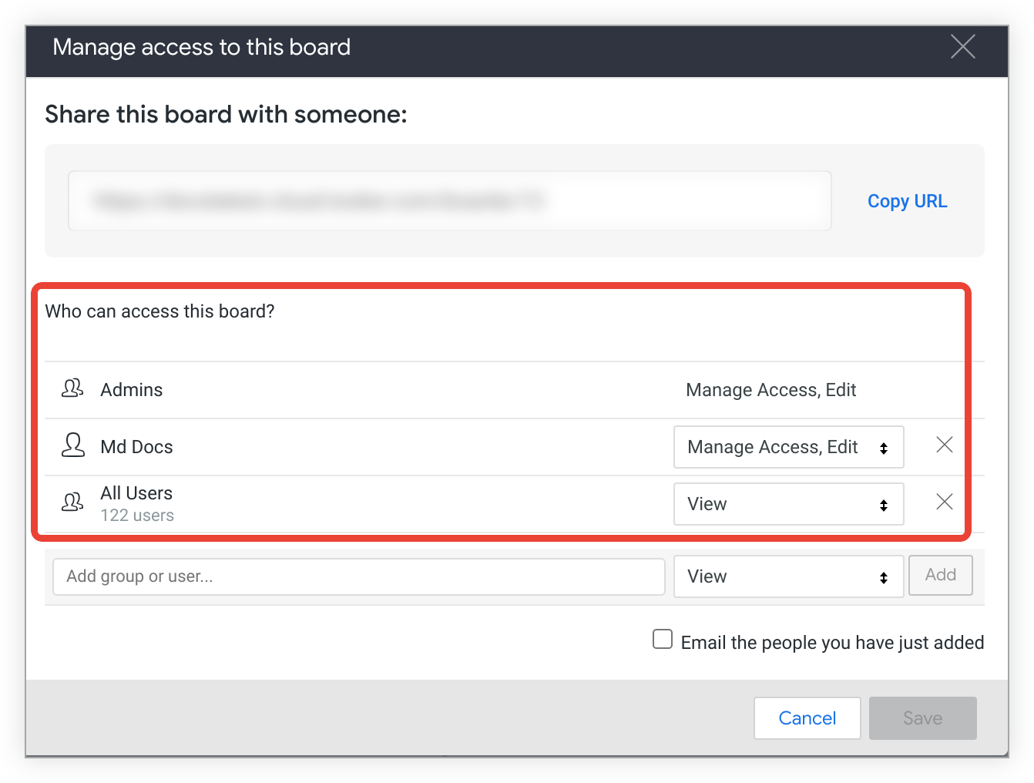The height and width of the screenshot is (783, 1034).
Task: Click the Admins row label
Action: point(132,390)
